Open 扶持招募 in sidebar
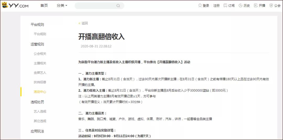This screenshot has height=140, width=283. (40, 82)
